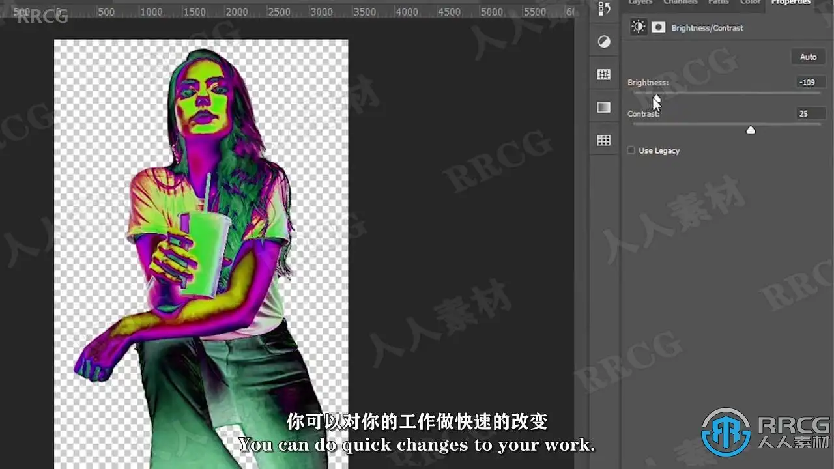Click the "Brightness/Contrast" panel title text
This screenshot has height=469, width=834.
(x=707, y=28)
